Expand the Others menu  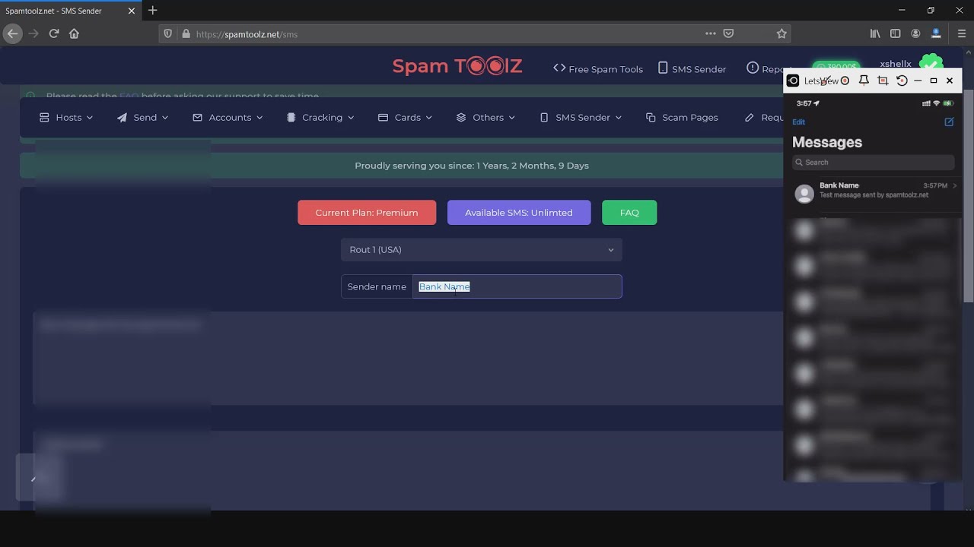(485, 117)
